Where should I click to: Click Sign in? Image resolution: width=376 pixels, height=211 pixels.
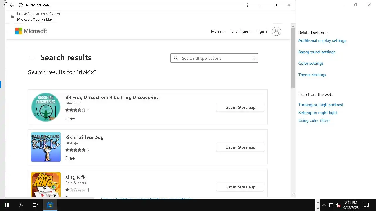click(x=262, y=32)
